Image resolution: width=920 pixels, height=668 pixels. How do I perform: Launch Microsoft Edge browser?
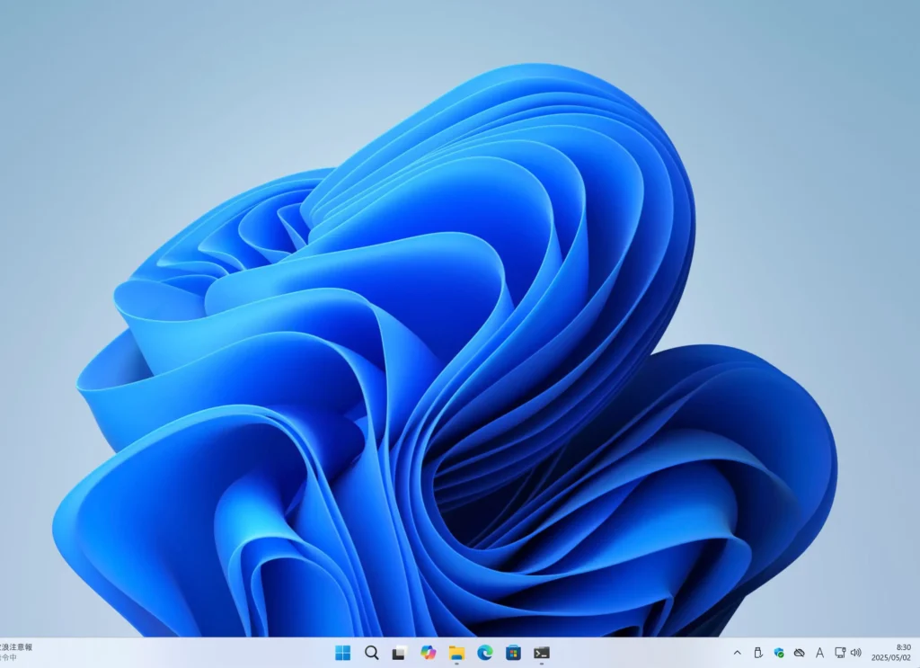pos(483,655)
